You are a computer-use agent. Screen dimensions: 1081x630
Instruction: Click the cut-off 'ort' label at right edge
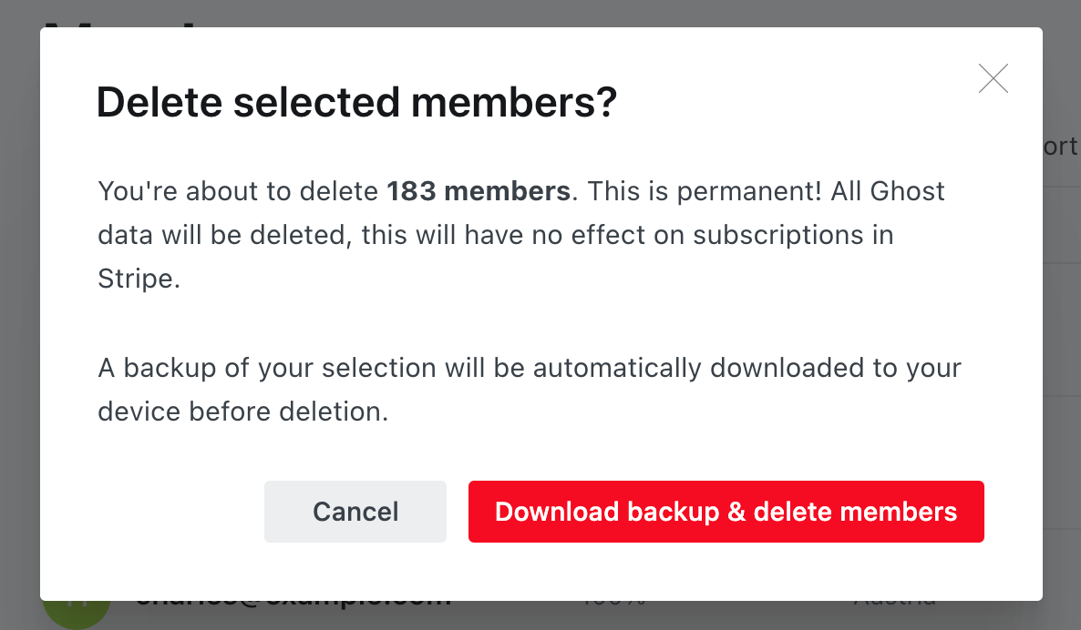(x=1060, y=146)
